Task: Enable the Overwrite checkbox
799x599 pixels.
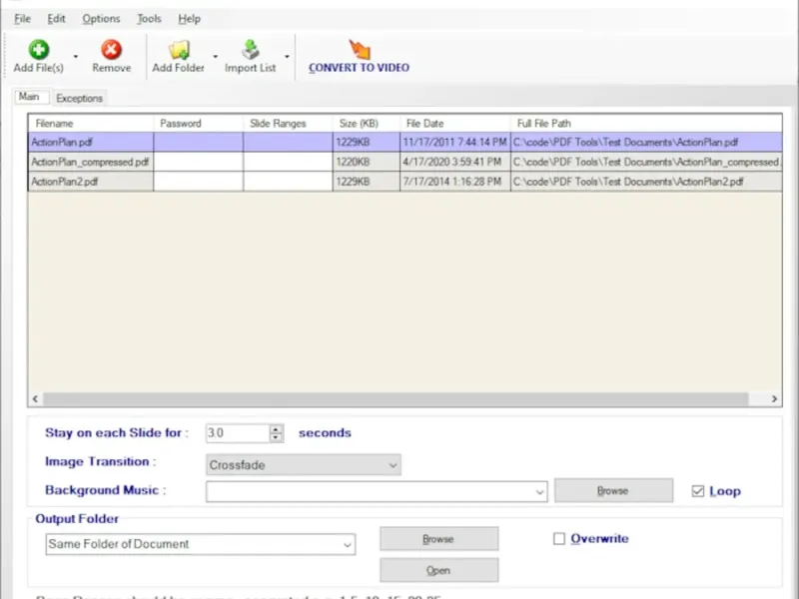Action: tap(559, 539)
